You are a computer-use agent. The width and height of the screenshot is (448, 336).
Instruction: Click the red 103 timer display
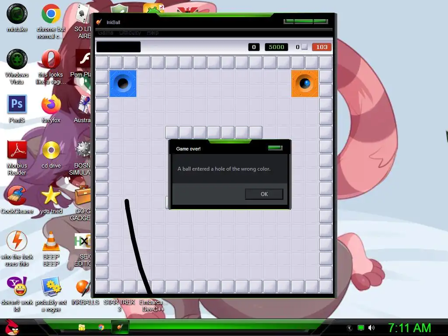322,47
